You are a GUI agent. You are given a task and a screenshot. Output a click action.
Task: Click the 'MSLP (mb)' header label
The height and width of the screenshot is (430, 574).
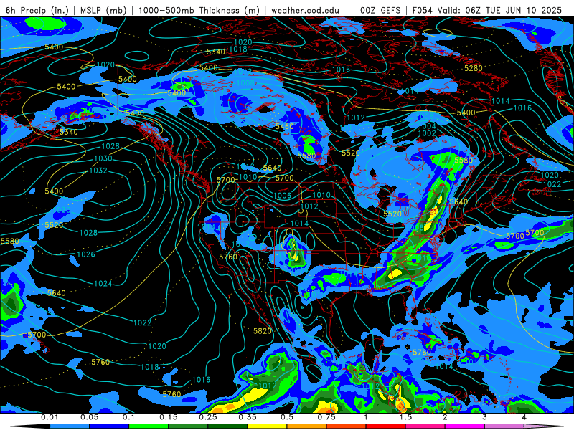103,10
